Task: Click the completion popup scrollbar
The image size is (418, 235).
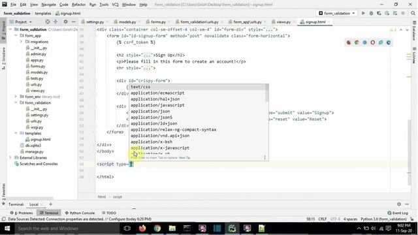Action: pyautogui.click(x=267, y=93)
